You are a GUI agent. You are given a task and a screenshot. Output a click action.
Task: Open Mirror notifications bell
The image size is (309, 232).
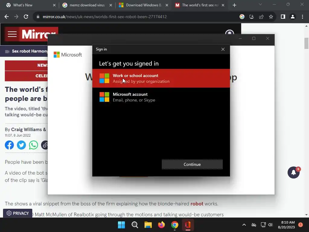[x=293, y=172]
